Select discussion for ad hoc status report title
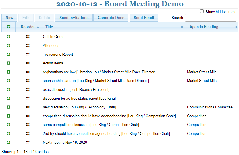This screenshot has width=239, height=155. coord(79,98)
